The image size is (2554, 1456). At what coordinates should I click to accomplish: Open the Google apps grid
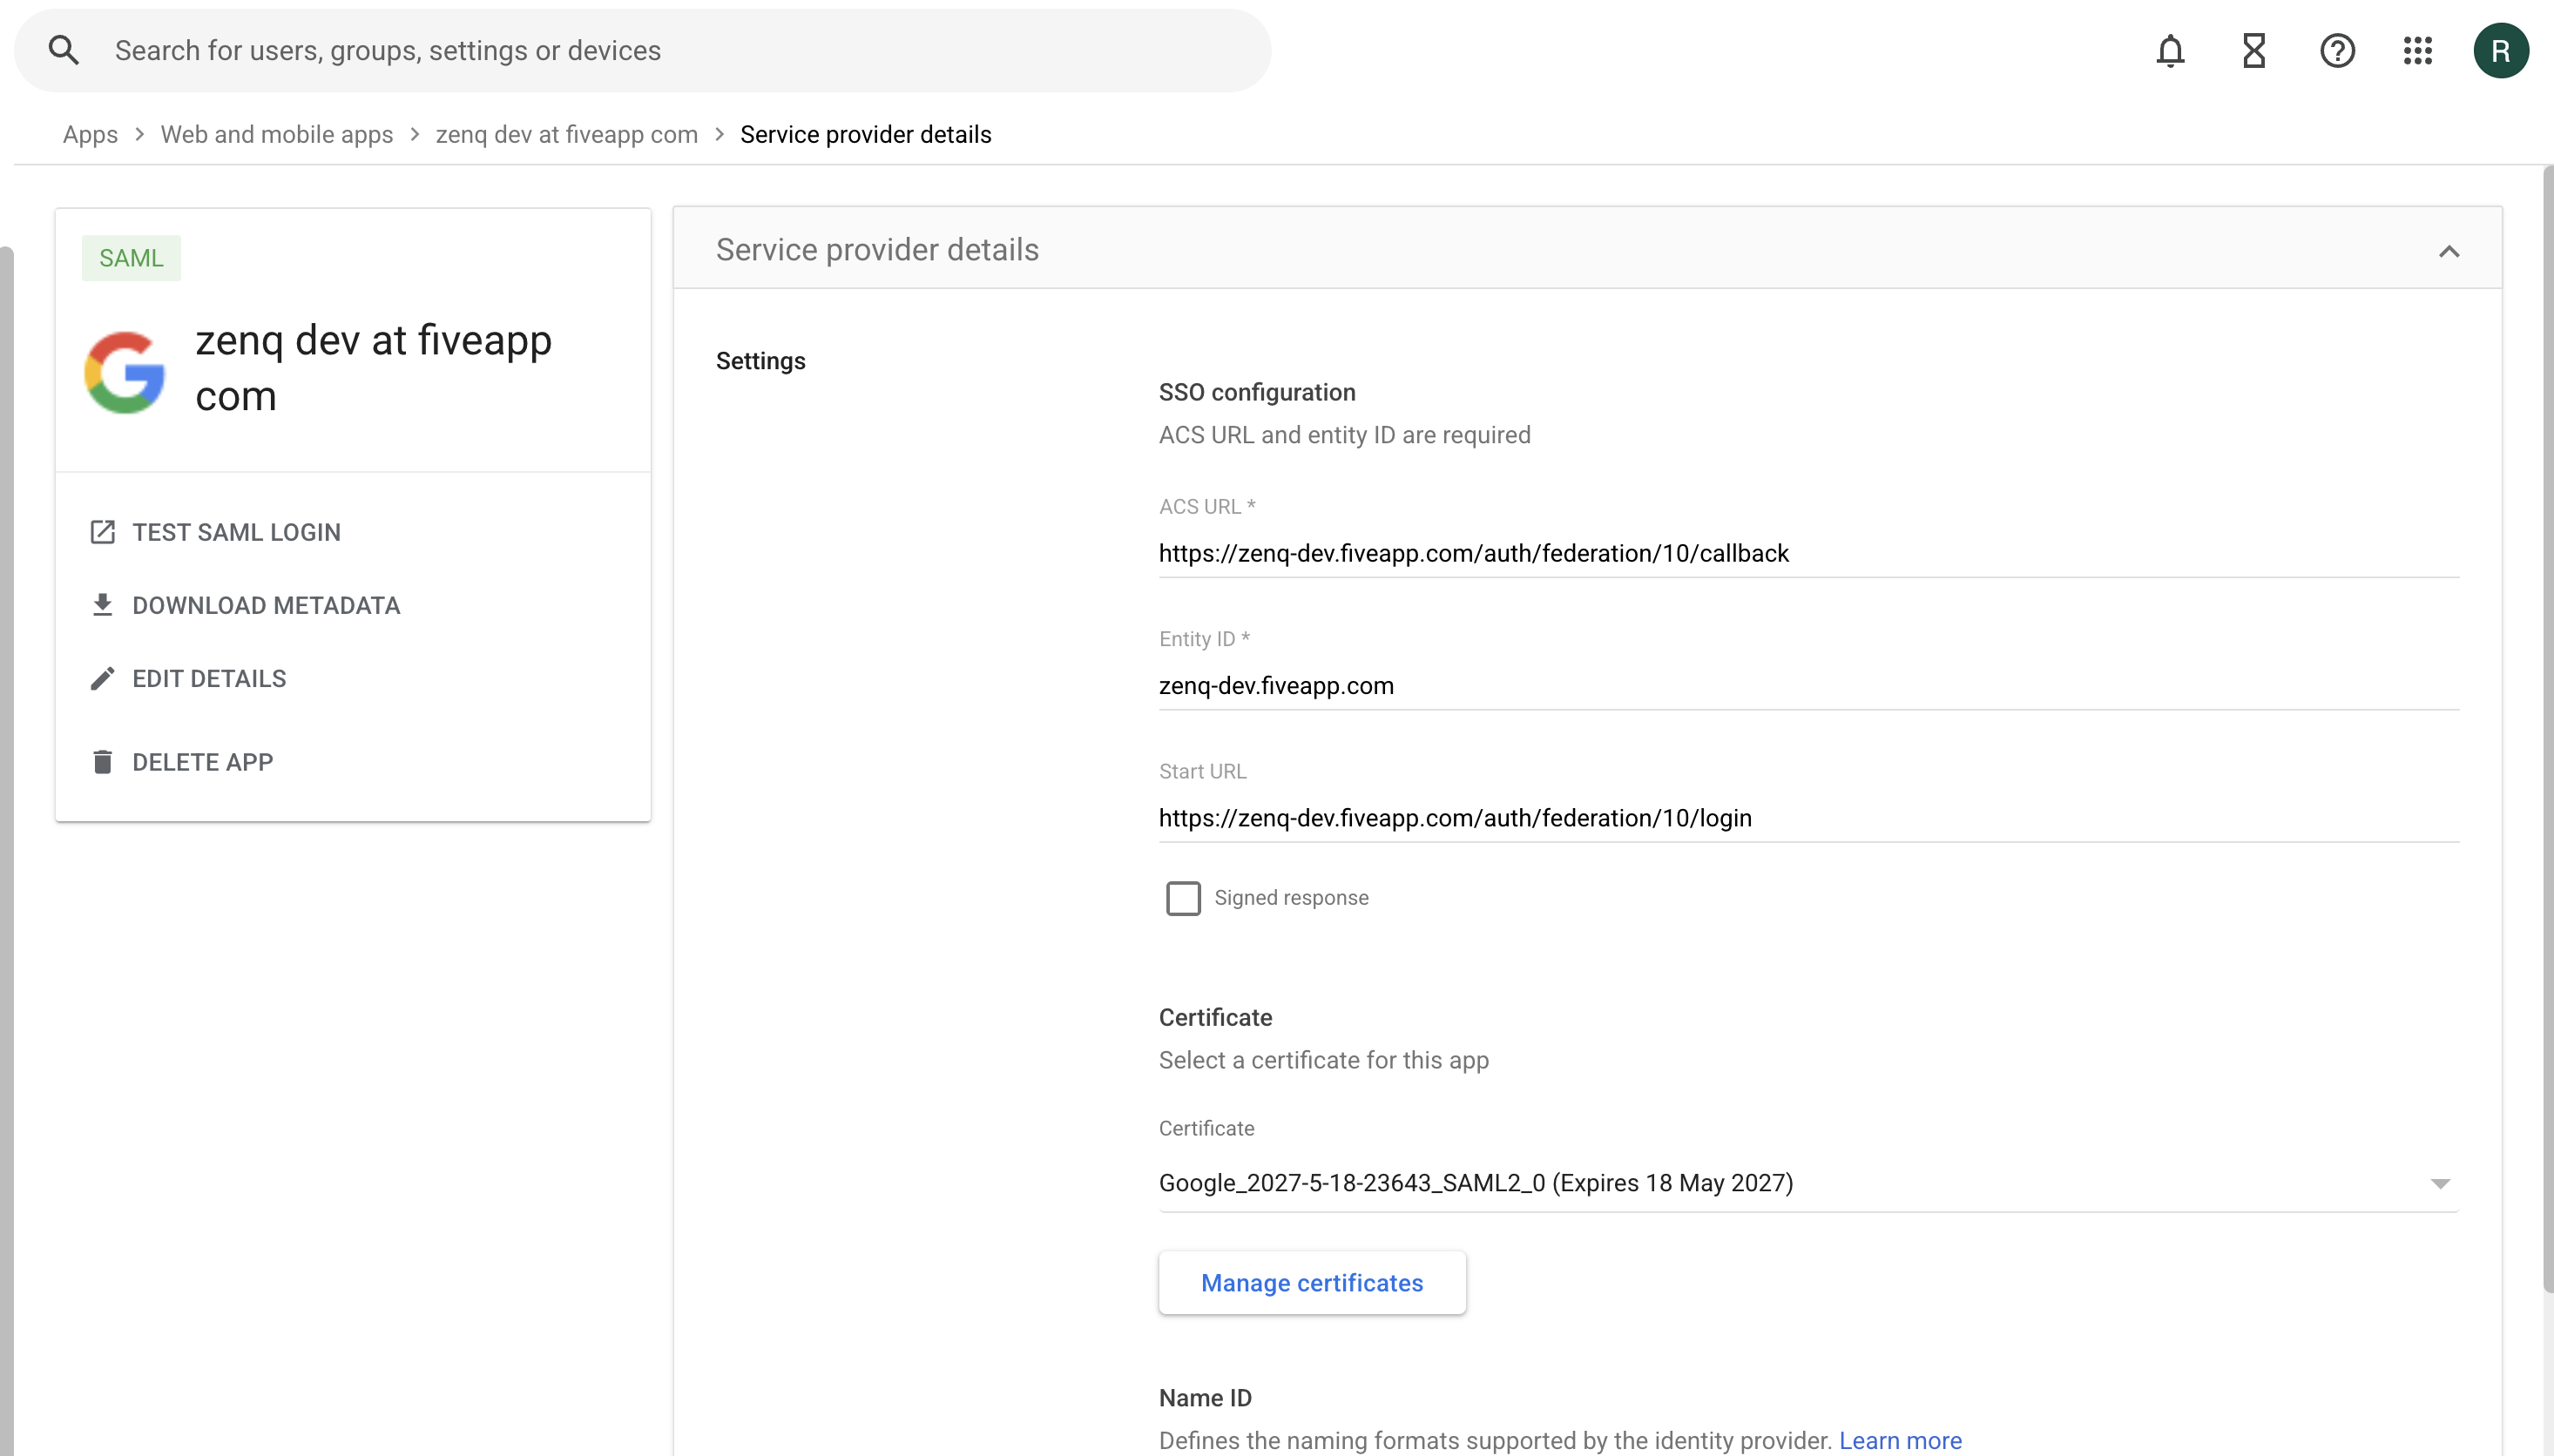coord(2418,50)
